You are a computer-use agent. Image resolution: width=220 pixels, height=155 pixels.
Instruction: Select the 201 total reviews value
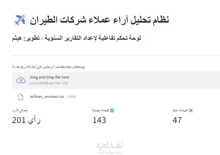26,120
